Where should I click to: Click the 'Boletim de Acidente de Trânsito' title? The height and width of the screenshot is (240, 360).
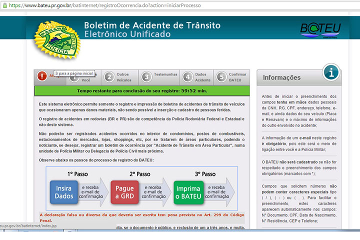(152, 25)
